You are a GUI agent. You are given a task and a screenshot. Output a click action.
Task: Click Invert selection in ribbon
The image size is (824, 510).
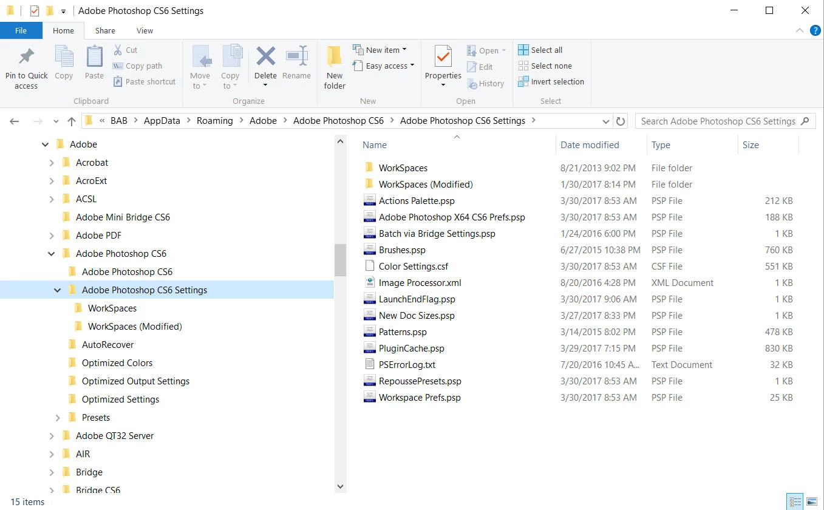tap(551, 81)
